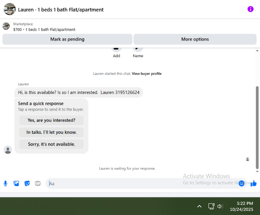
Task: Send quick response "Yes, are you interested?"
Action: pyautogui.click(x=51, y=120)
